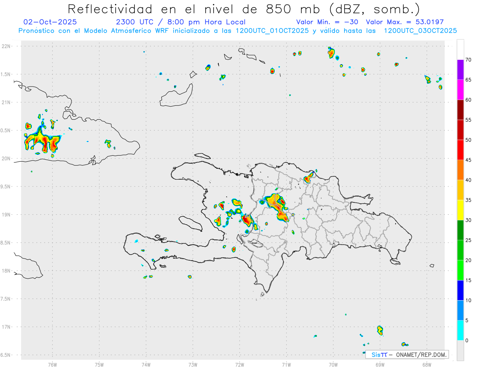Click the 'Pronóstico con el Modelo Atmósferico WRF' line

[238, 31]
